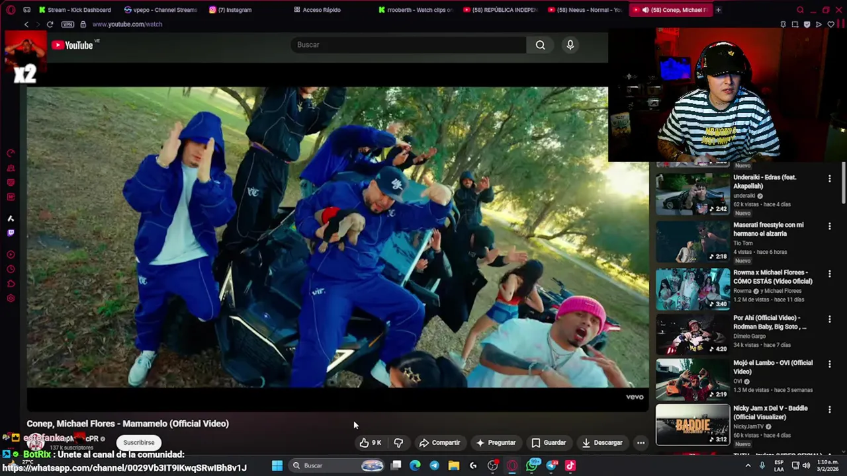Open File Explorer from taskbar
Viewport: 847px width, 476px height.
tap(453, 465)
